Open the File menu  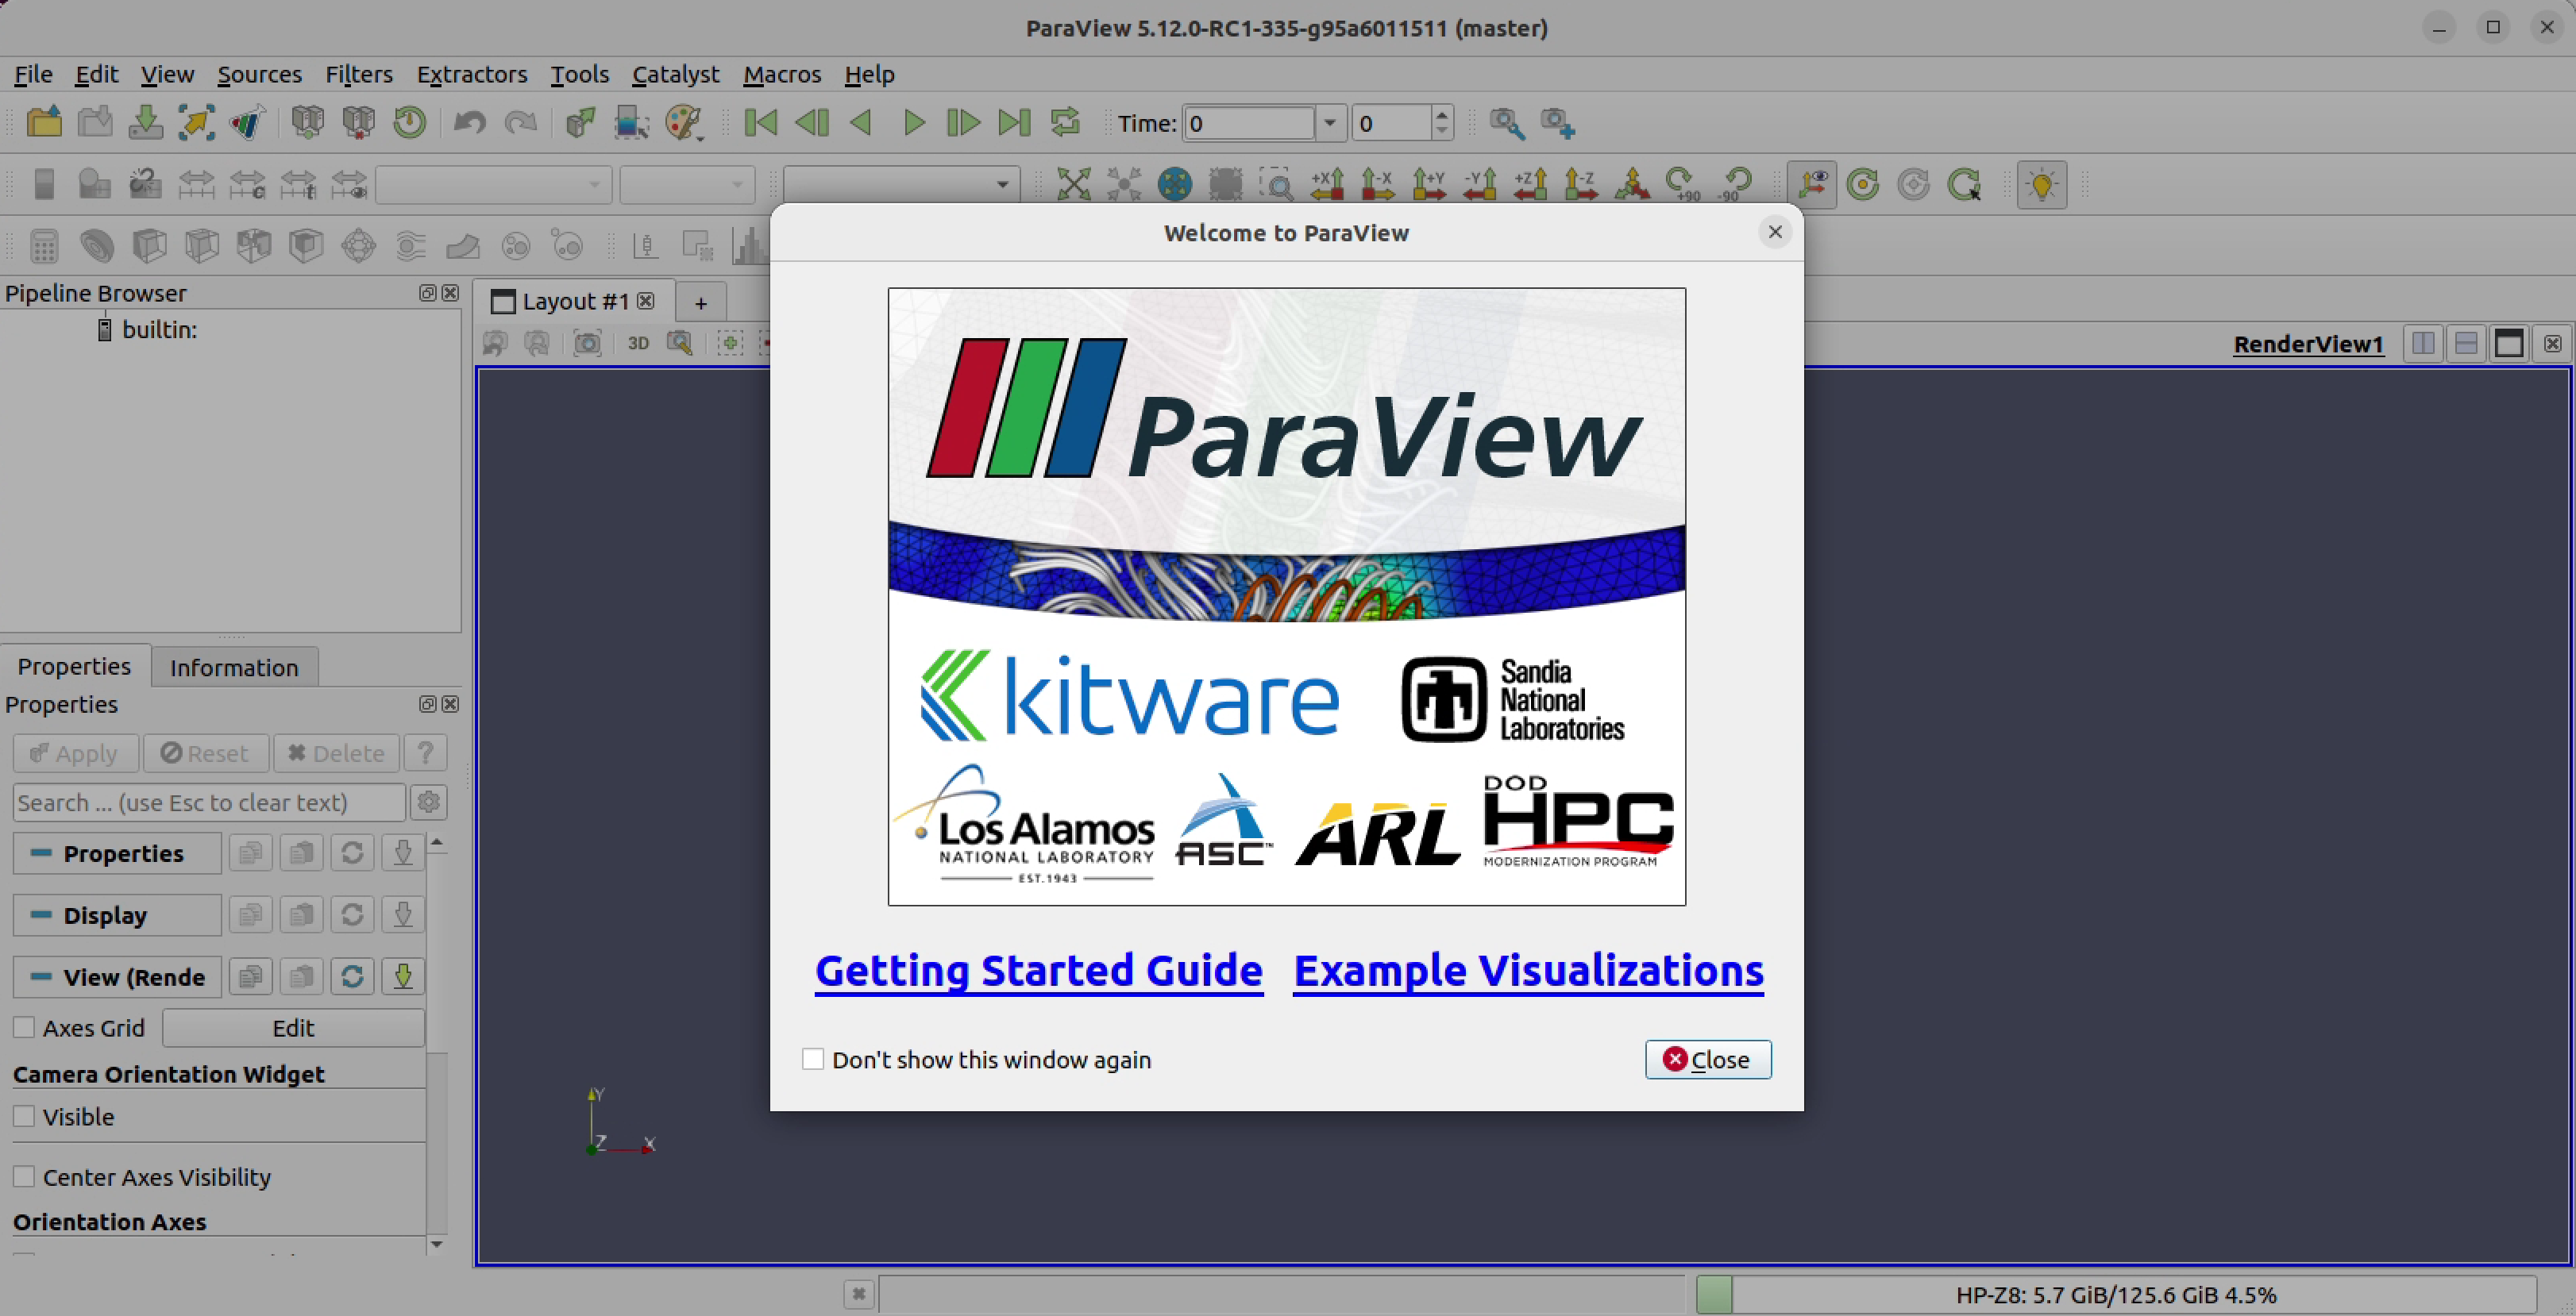tap(33, 74)
